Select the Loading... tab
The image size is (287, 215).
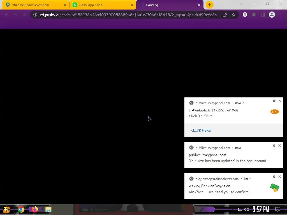tap(170, 5)
